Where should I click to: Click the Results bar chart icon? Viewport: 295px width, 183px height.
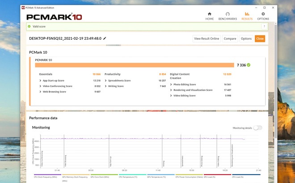[247, 14]
